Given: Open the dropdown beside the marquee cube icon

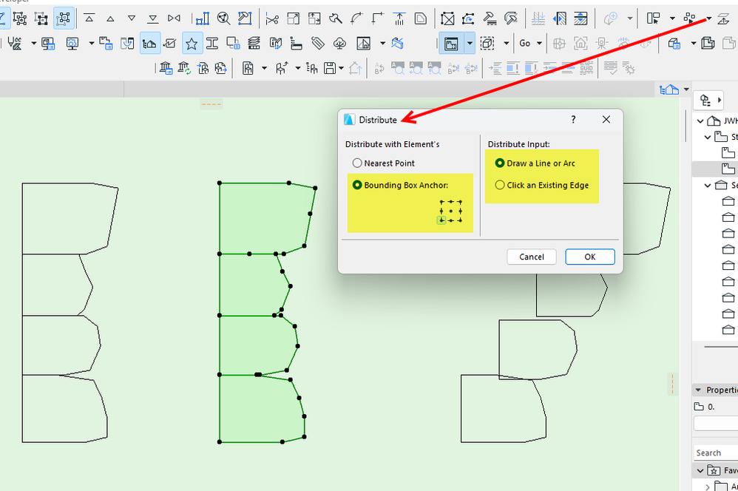Looking at the screenshot, I should click(x=507, y=44).
